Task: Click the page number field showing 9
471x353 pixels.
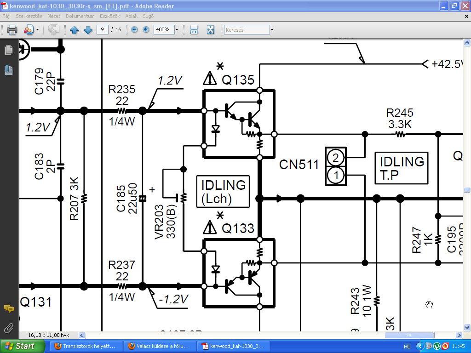Action: tap(103, 29)
